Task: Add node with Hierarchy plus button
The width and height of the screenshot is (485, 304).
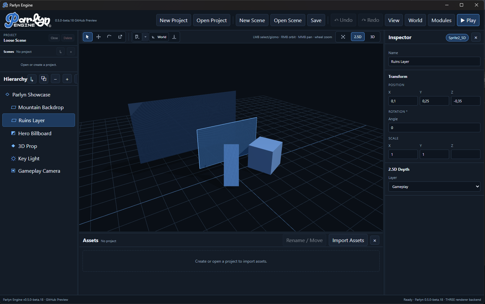Action: [67, 79]
